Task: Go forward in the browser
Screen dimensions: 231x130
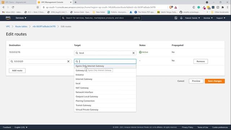Action: click(x=8, y=7)
